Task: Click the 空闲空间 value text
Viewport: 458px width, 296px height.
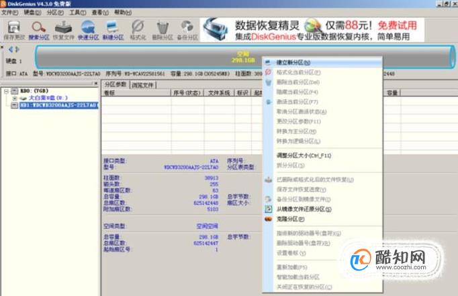Action: pos(207,226)
